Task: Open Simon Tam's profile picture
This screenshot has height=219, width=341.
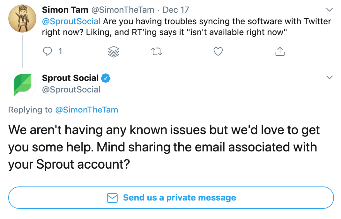Action: click(x=22, y=18)
